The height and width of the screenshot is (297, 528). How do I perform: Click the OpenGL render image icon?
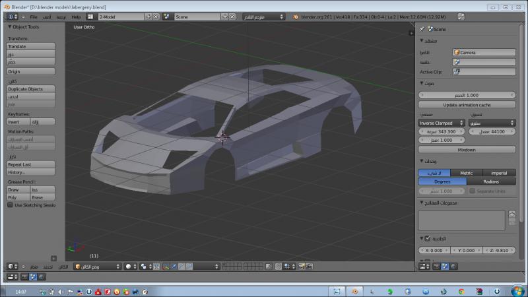tap(302, 267)
